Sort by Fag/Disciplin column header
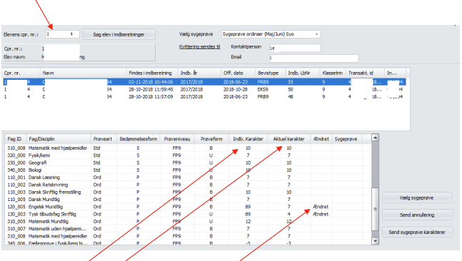This screenshot has height=261, width=462. (59, 139)
